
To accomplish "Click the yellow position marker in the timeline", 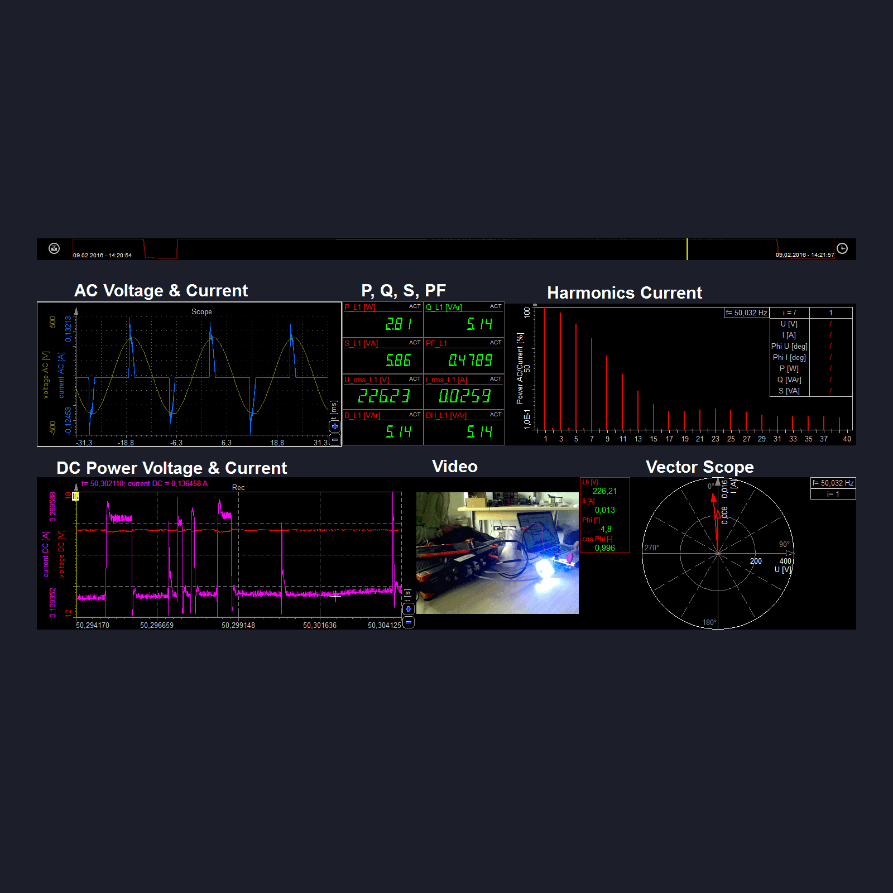I will coord(687,249).
